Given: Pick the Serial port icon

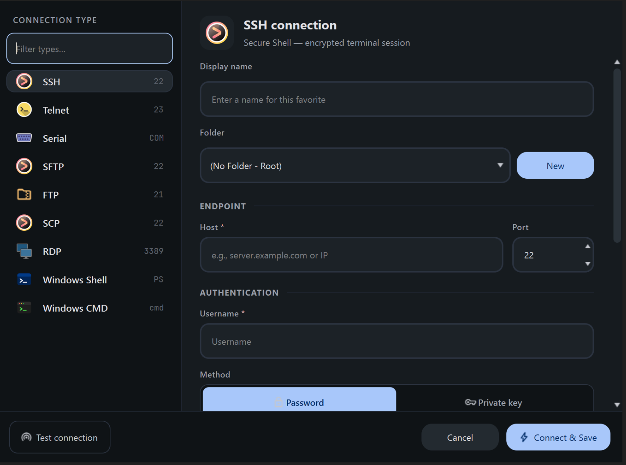Looking at the screenshot, I should point(24,138).
